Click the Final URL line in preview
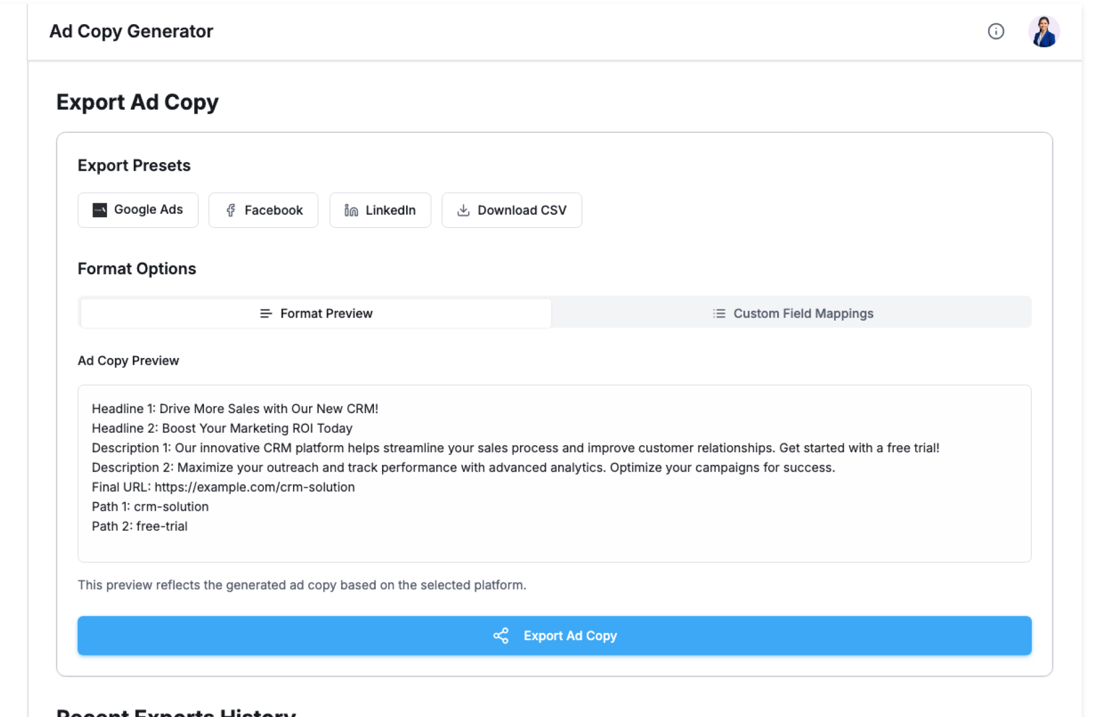This screenshot has height=717, width=1103. 223,487
